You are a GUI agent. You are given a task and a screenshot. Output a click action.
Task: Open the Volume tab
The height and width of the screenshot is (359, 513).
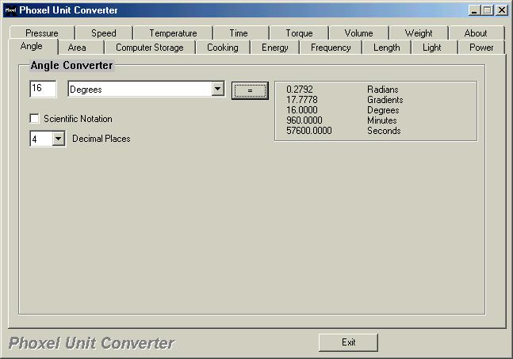pyautogui.click(x=358, y=33)
